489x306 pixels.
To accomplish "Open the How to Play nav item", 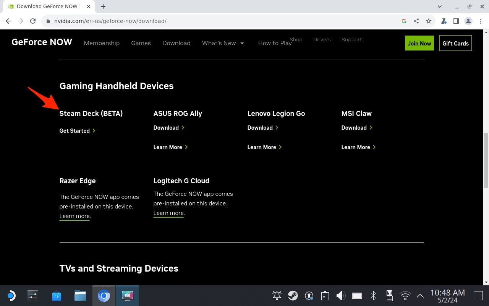I will [275, 43].
